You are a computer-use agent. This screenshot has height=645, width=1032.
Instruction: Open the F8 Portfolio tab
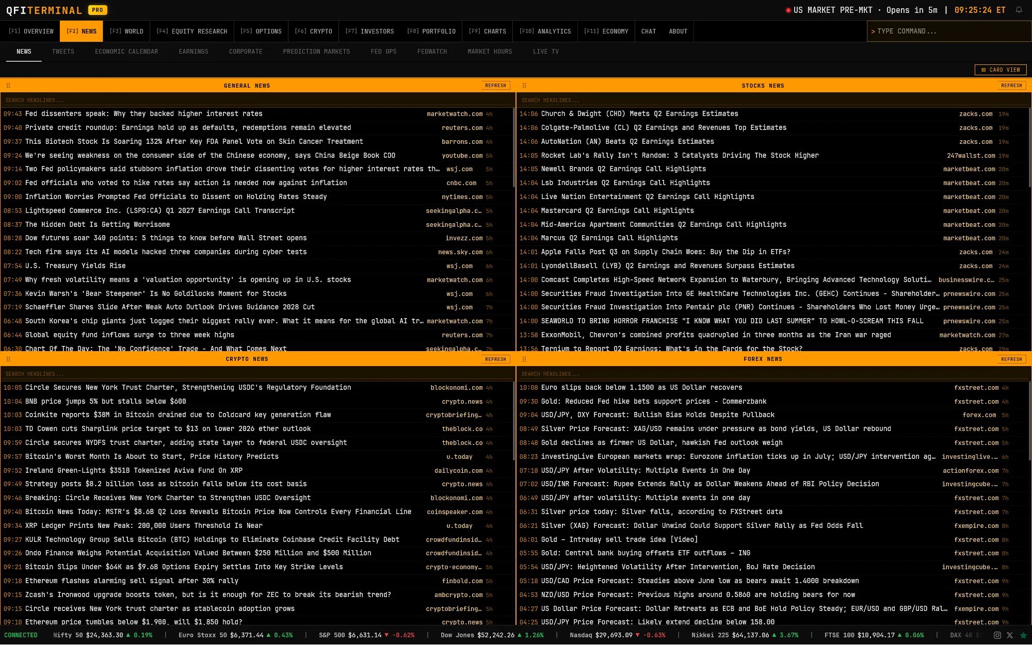coord(431,31)
